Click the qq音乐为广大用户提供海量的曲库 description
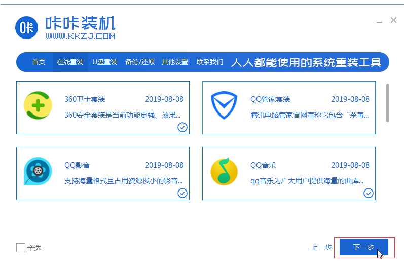 (307, 181)
